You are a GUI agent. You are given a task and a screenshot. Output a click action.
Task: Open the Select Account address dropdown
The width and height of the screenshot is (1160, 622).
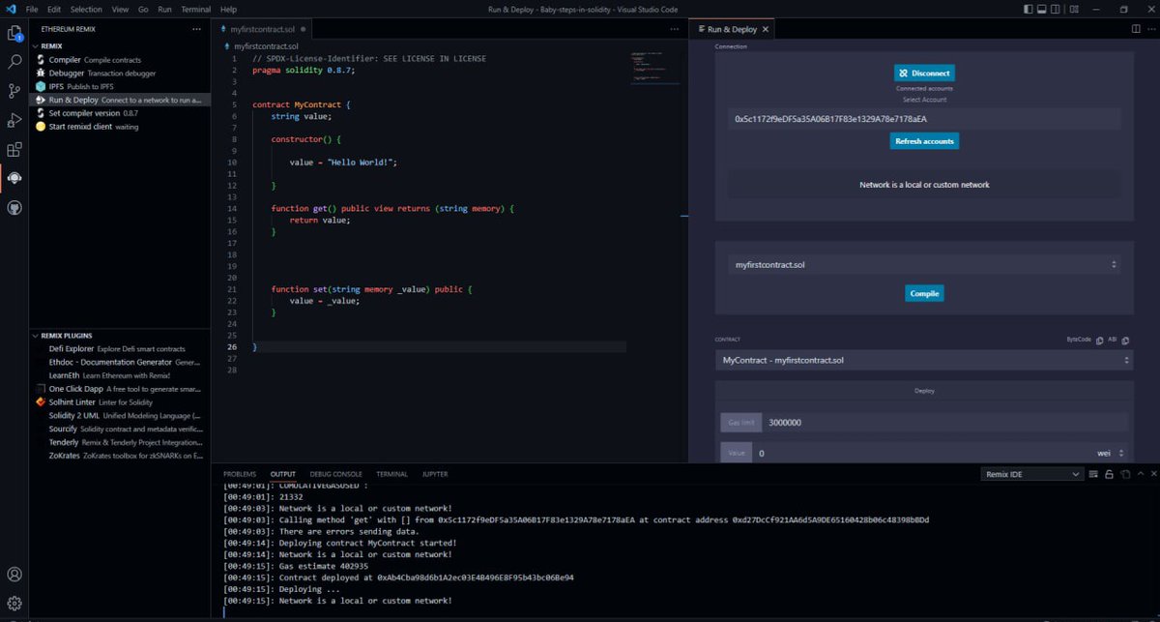tap(924, 119)
